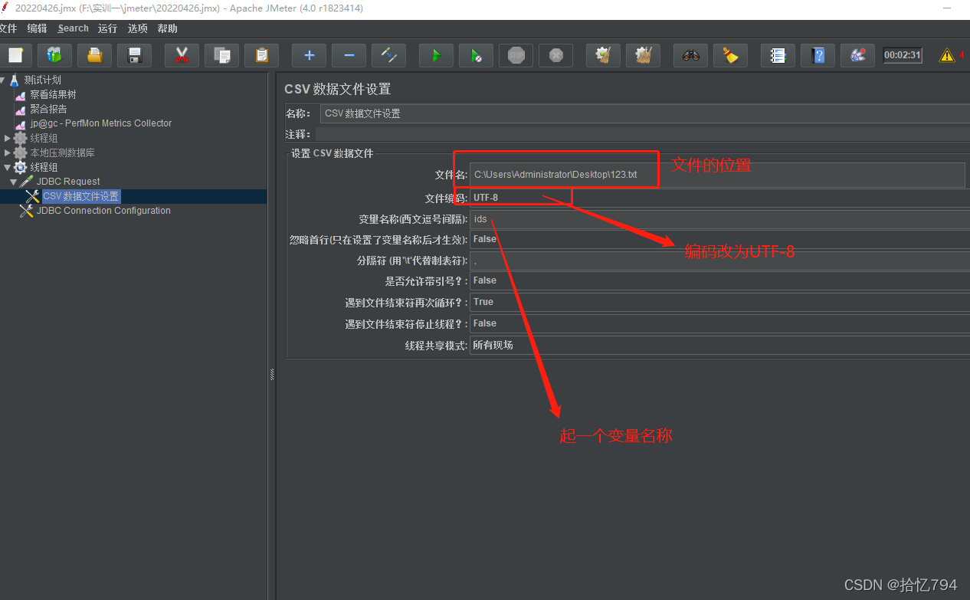Select 察看结果树 in the tree

pyautogui.click(x=53, y=94)
